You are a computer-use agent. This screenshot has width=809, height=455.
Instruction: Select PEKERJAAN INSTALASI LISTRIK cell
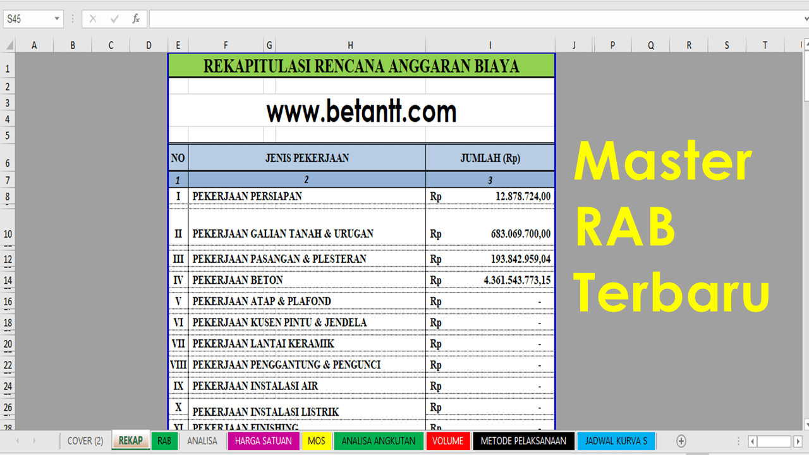(307, 408)
